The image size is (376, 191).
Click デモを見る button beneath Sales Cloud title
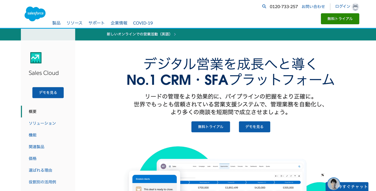coord(48,92)
